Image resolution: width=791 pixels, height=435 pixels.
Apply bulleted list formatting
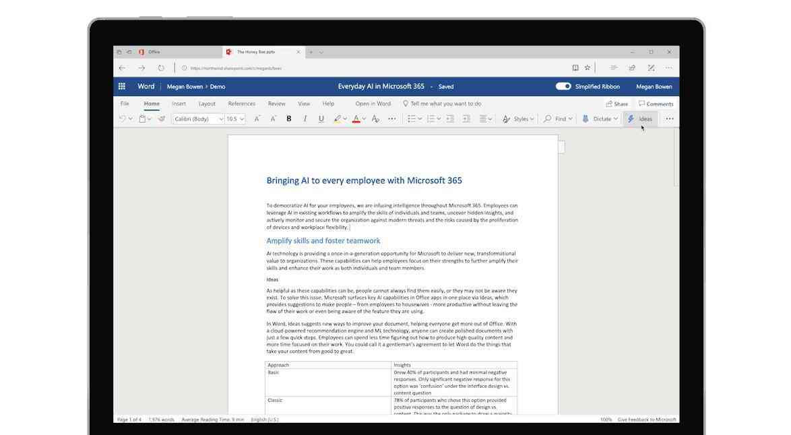pos(412,119)
